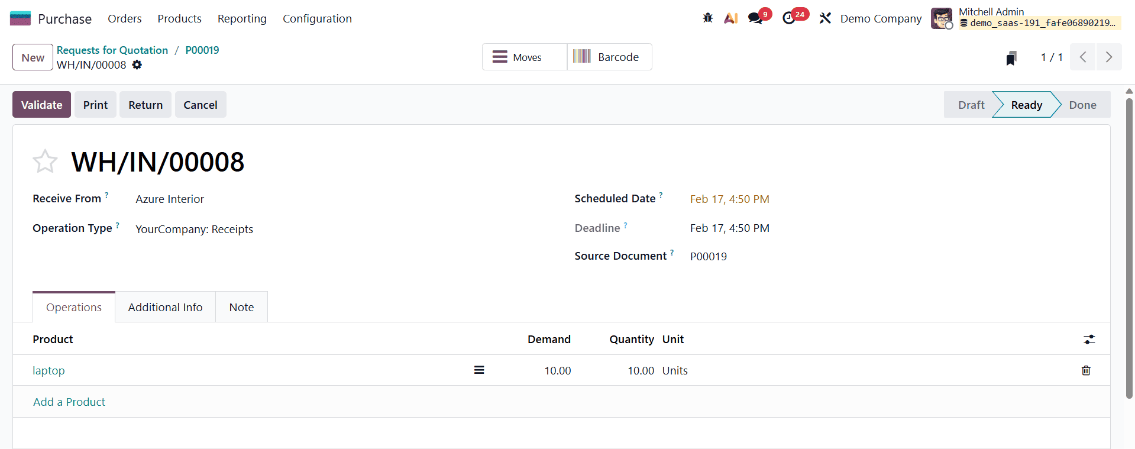
Task: Open the Reporting menu
Action: click(242, 18)
